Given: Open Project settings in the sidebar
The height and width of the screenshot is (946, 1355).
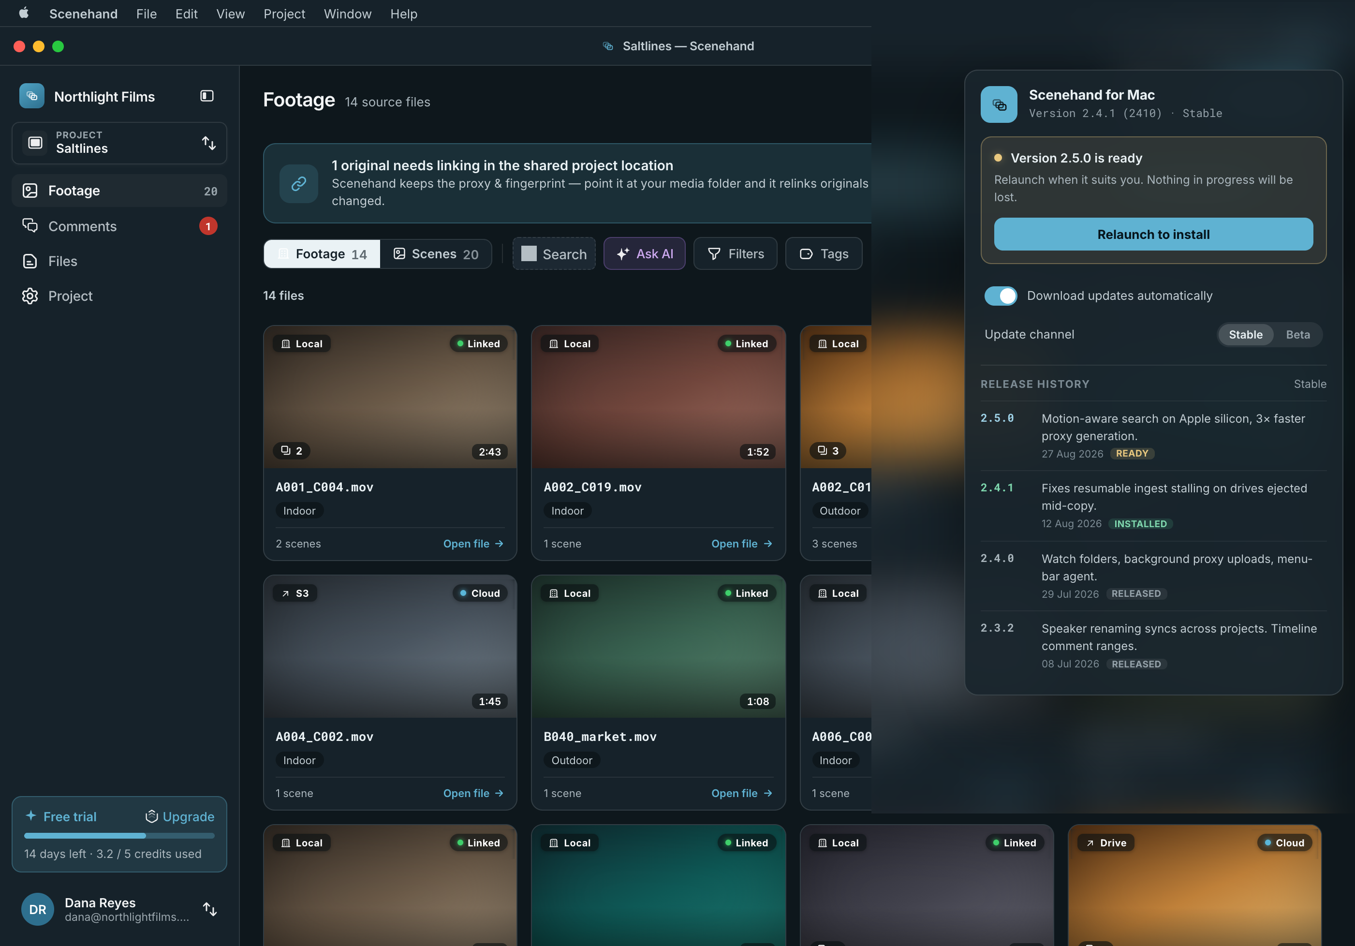Looking at the screenshot, I should click(119, 296).
